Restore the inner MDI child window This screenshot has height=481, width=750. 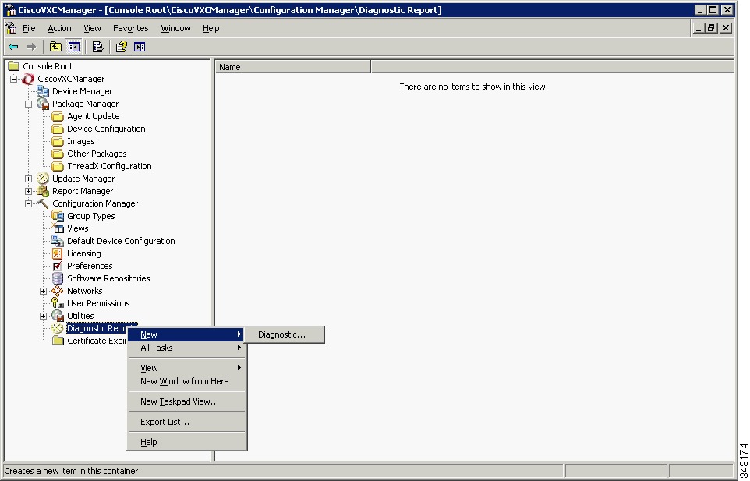tap(712, 28)
